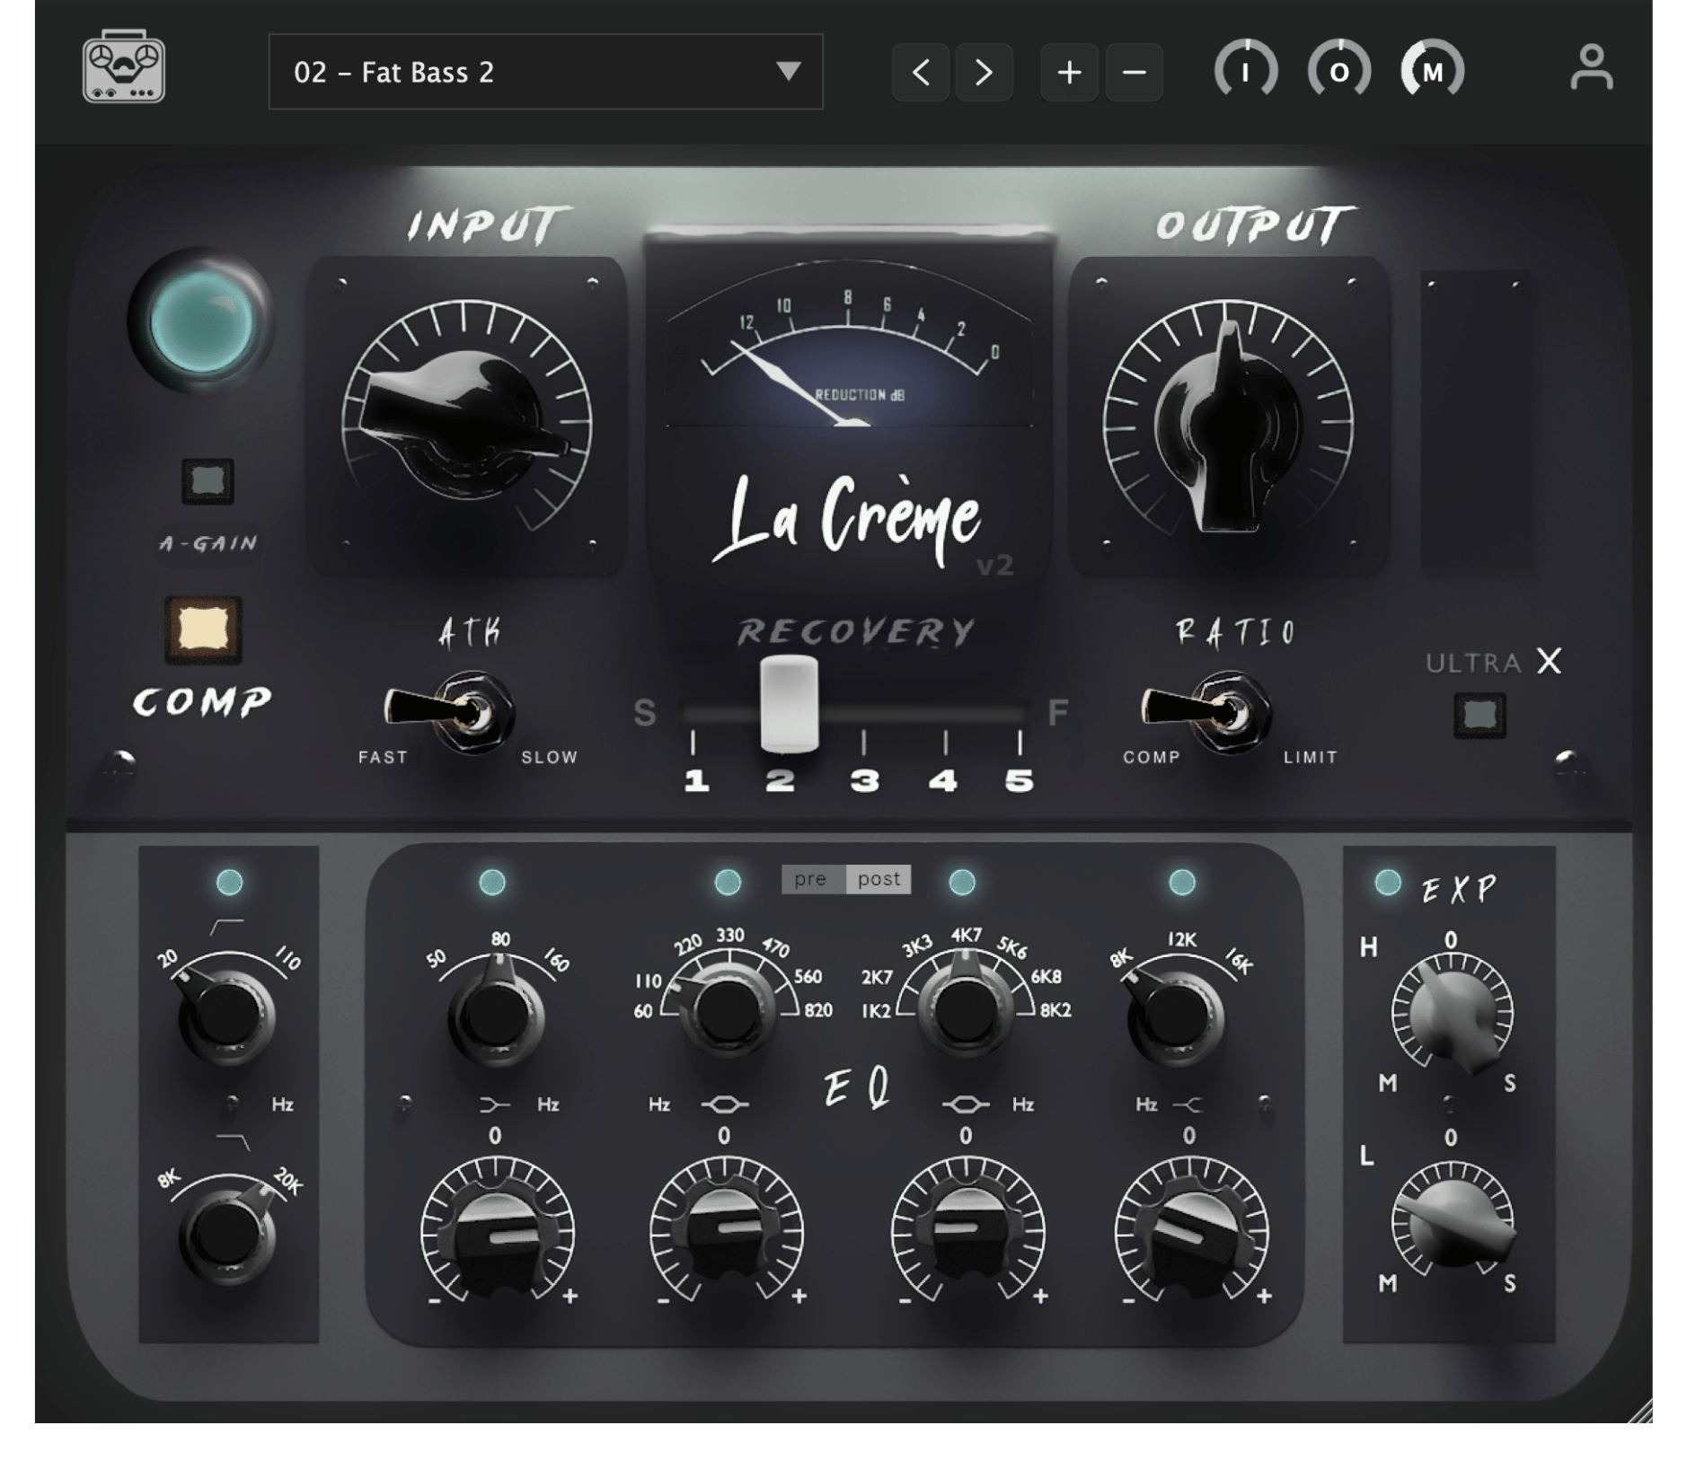Click the tape machine logo icon
Image resolution: width=1687 pixels, height=1478 pixels.
[x=123, y=66]
